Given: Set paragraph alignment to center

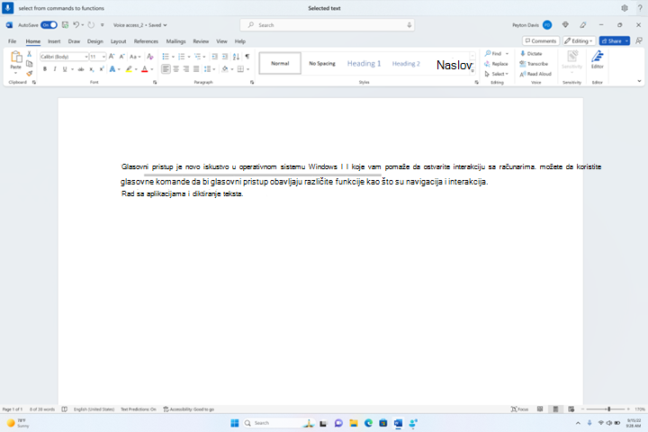Looking at the screenshot, I should (x=176, y=69).
